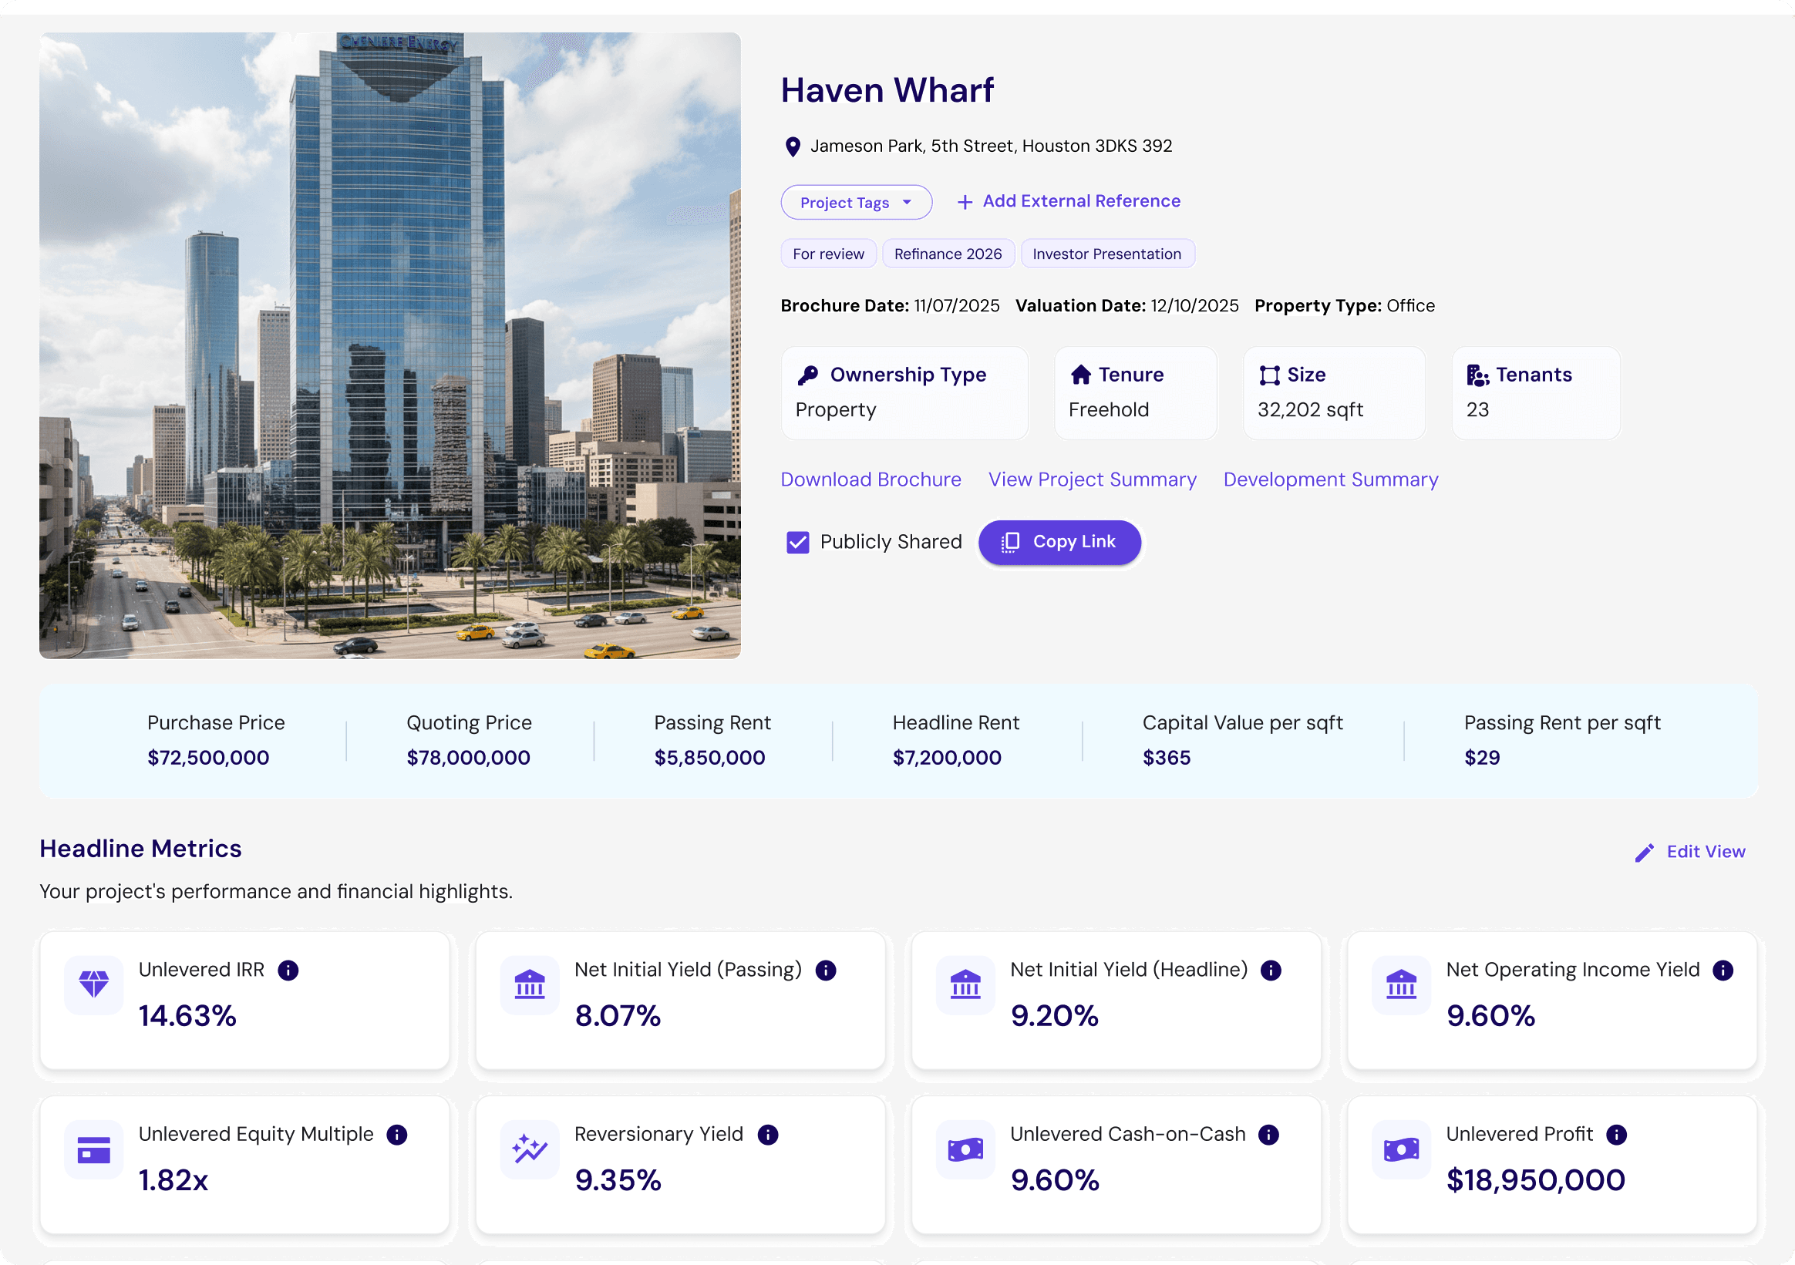Click the info icon beside Unlevered IRR
1795x1265 pixels.
pyautogui.click(x=288, y=971)
